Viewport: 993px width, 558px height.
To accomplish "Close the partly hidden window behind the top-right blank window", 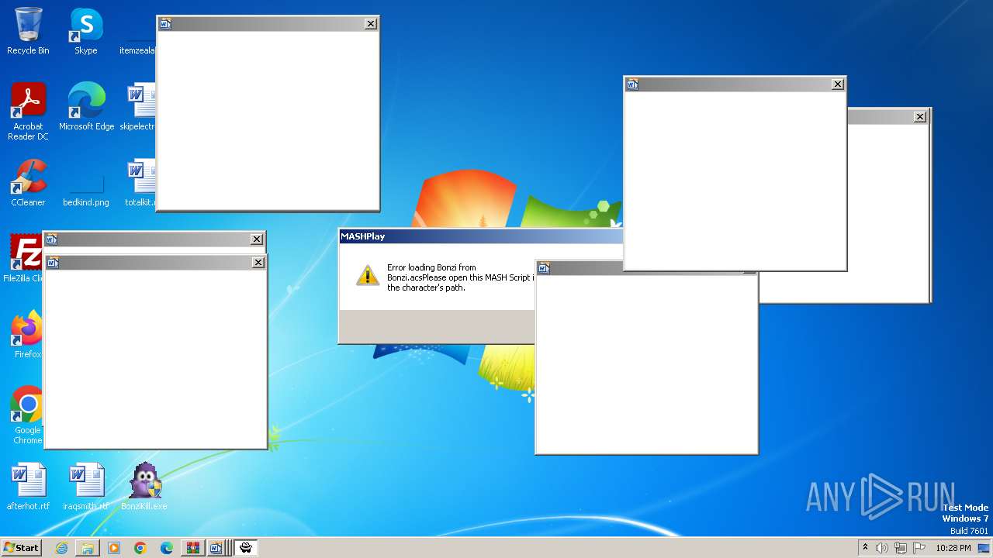I will [920, 117].
